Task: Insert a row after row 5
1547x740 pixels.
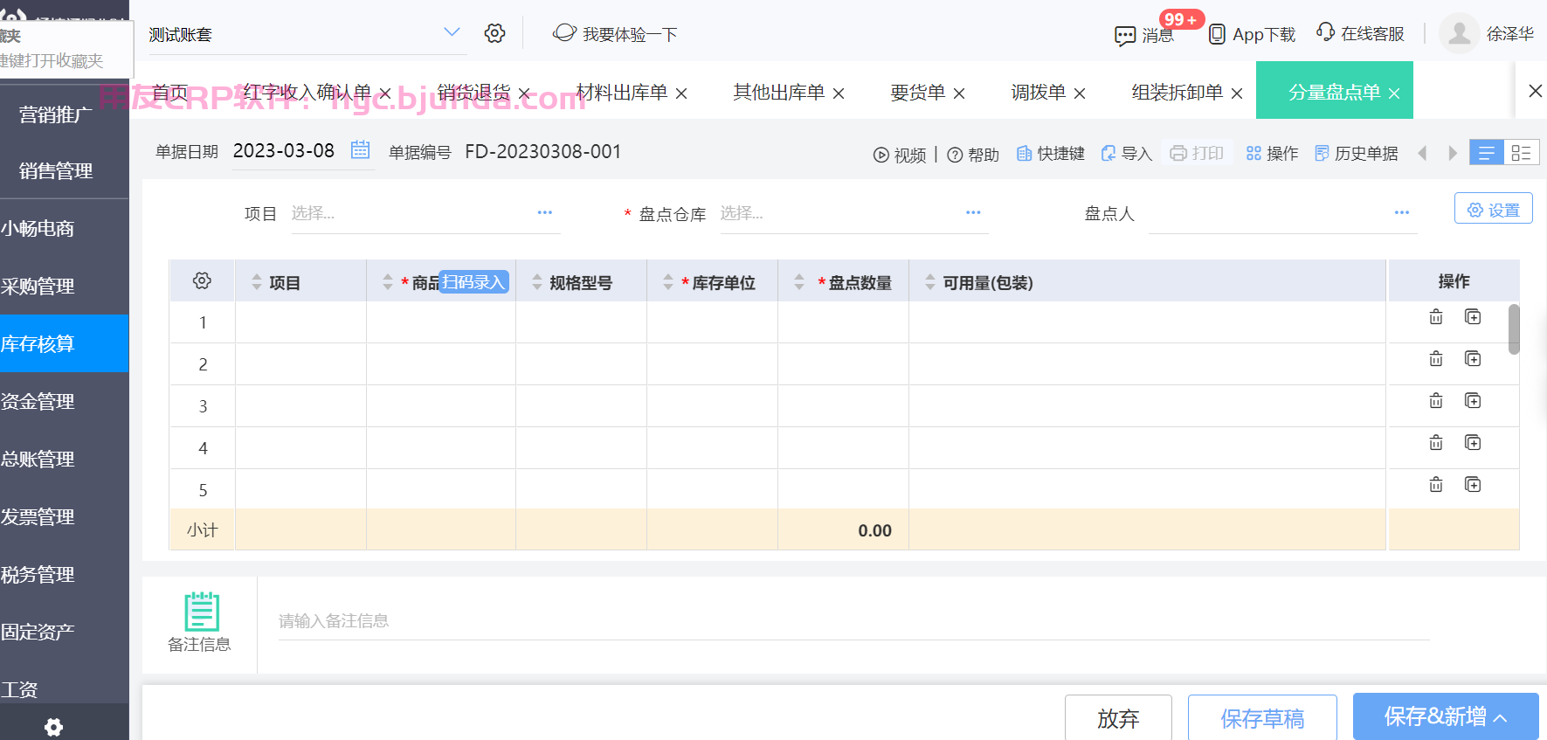Action: click(1473, 484)
